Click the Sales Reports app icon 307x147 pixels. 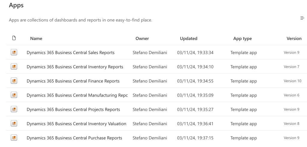[x=14, y=53]
